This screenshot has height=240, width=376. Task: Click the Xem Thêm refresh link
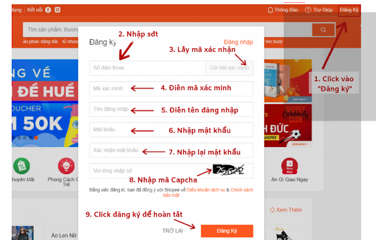tap(286, 210)
